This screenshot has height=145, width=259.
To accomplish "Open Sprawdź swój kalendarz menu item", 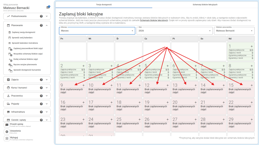I will coord(22,38).
